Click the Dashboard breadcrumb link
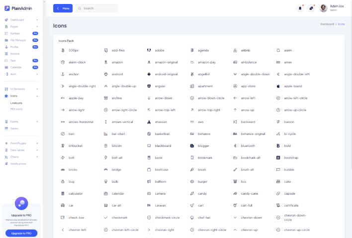The width and height of the screenshot is (352, 238). [x=327, y=24]
